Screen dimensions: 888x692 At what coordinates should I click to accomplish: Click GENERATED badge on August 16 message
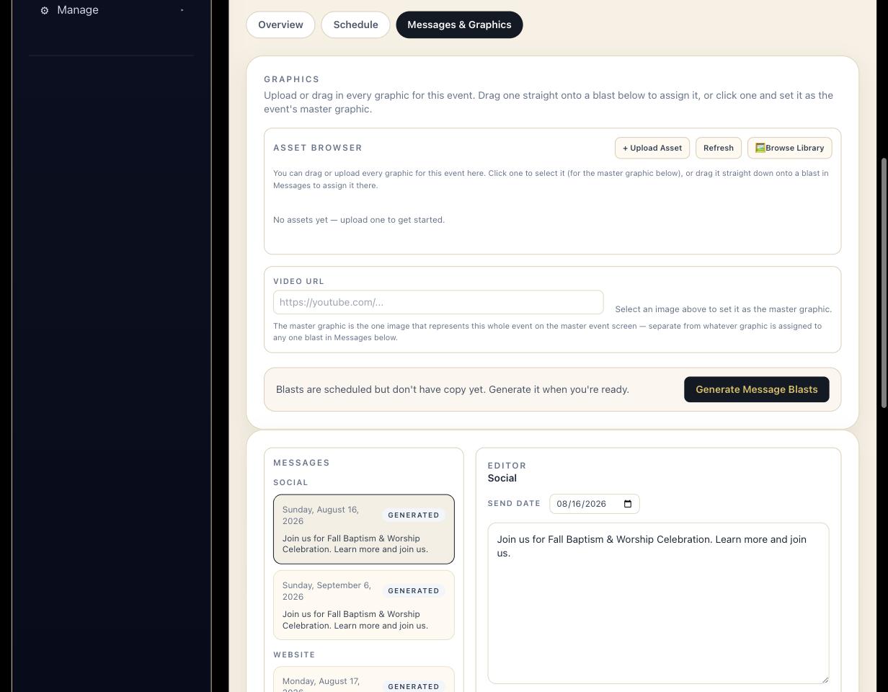tap(414, 515)
